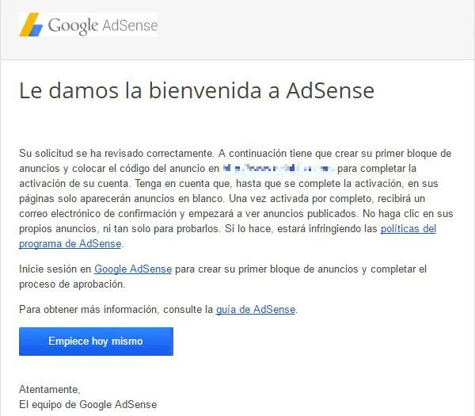This screenshot has width=475, height=416.
Task: Click the "AdSense" wordmark in the header logo
Action: point(129,25)
